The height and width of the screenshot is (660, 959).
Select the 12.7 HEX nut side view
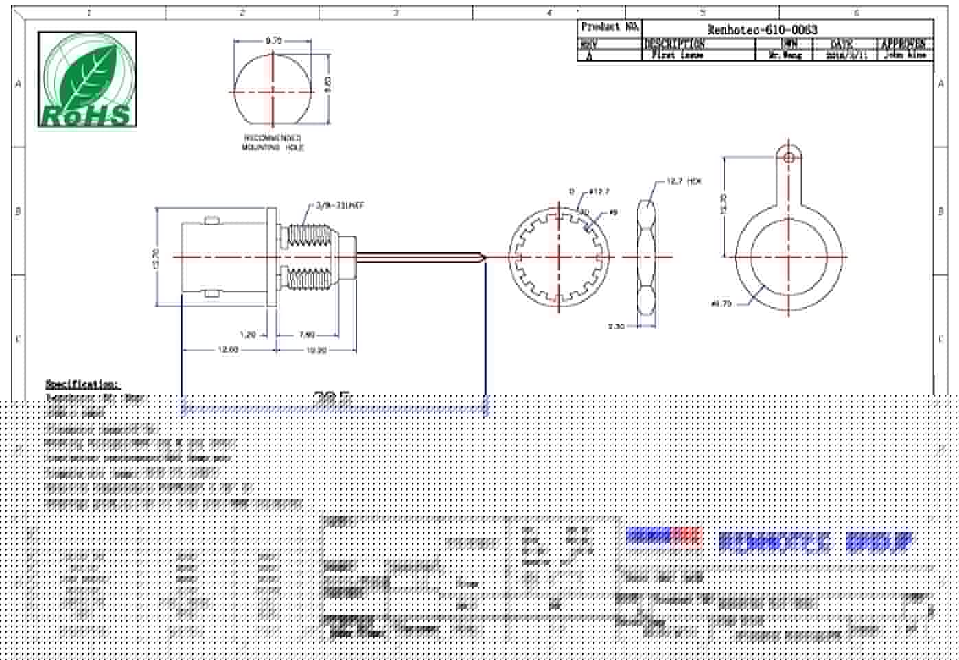pos(647,257)
